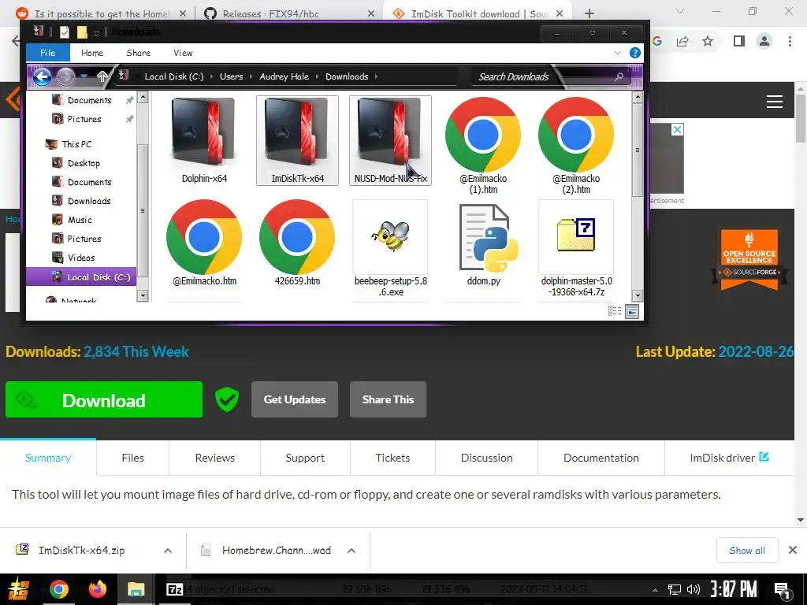Switch Explorer to large icons view
807x605 pixels.
[632, 310]
